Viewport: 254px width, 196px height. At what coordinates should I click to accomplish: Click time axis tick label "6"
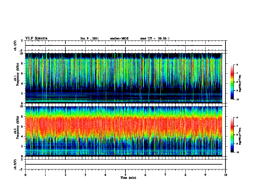(x=146, y=175)
